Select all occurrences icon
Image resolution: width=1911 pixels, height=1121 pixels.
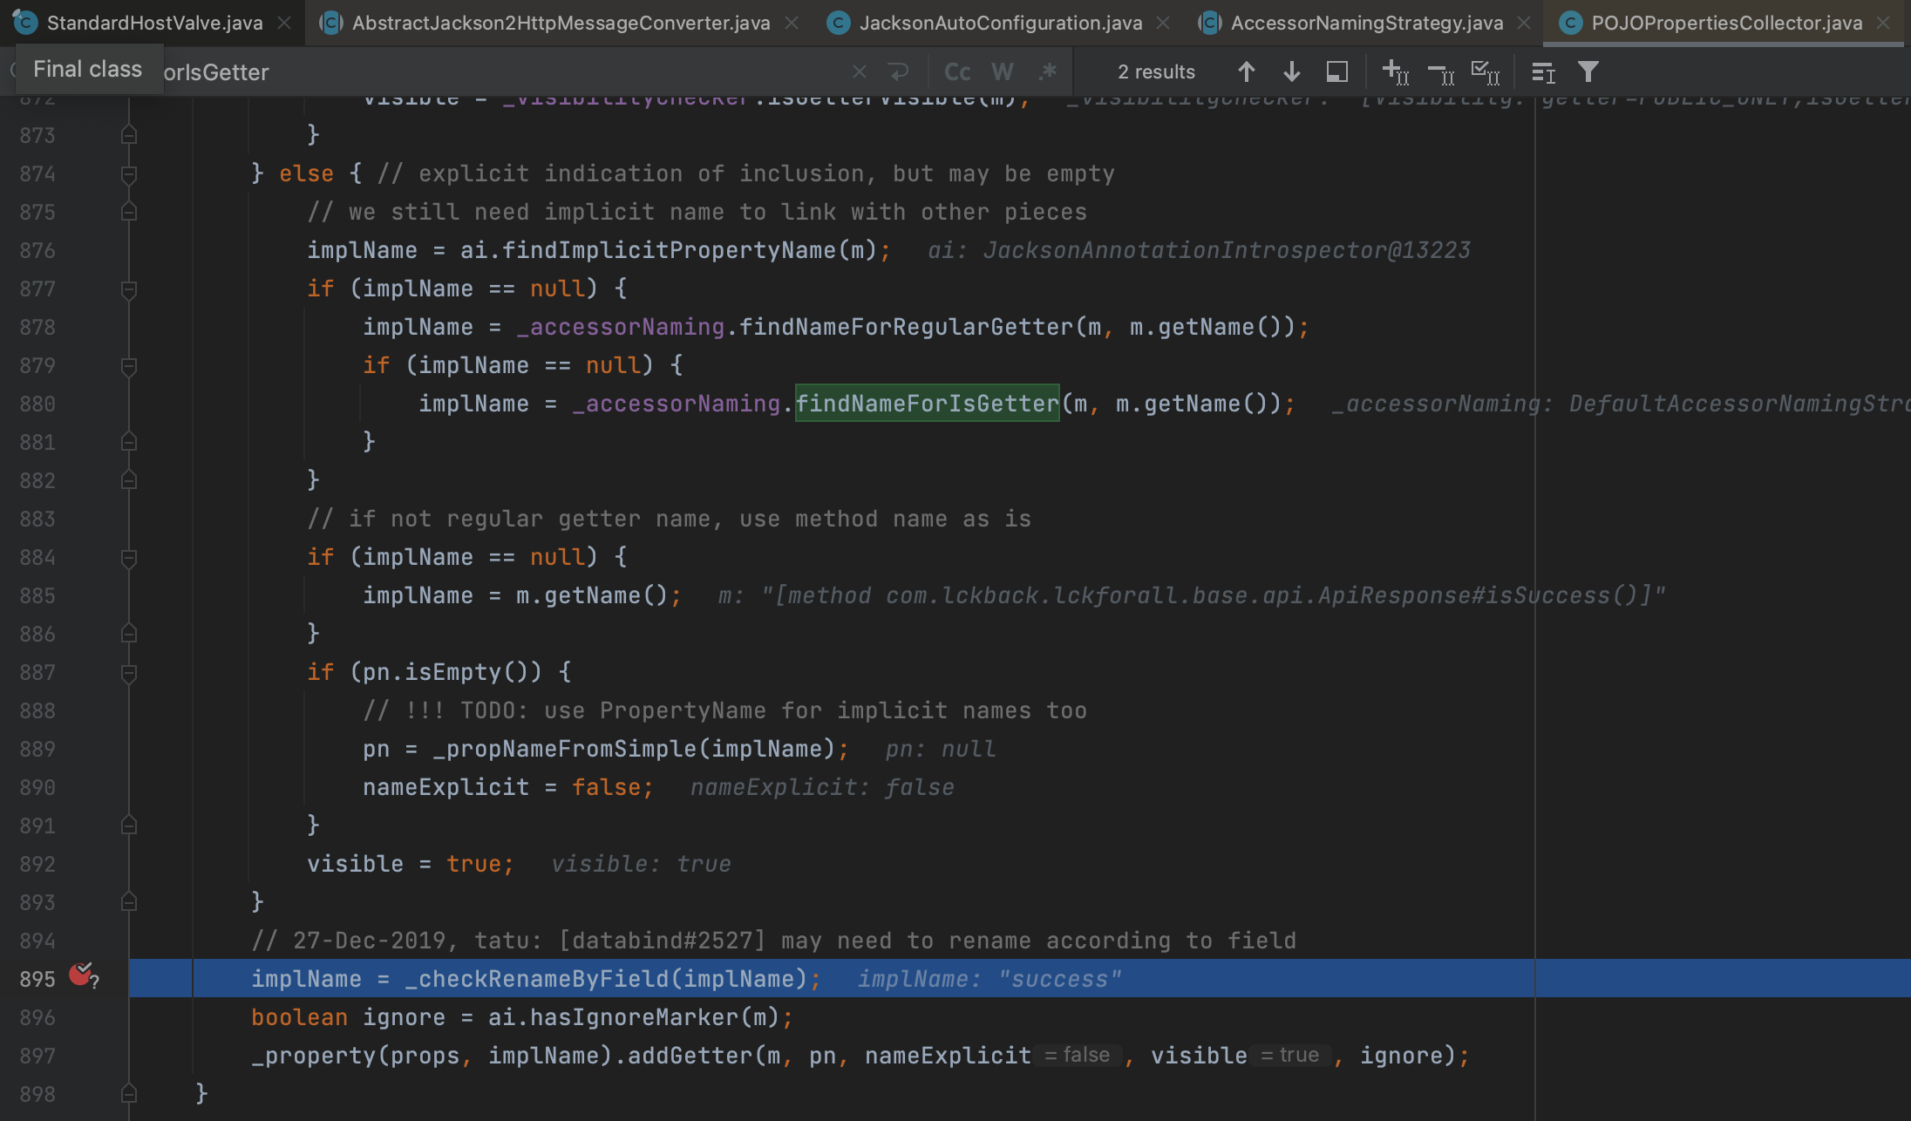(1485, 71)
